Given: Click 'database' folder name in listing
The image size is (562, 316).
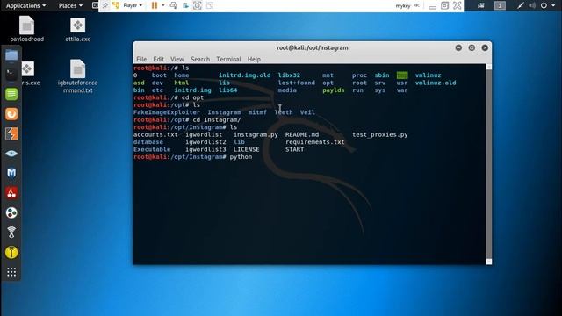Looking at the screenshot, I should click(148, 142).
